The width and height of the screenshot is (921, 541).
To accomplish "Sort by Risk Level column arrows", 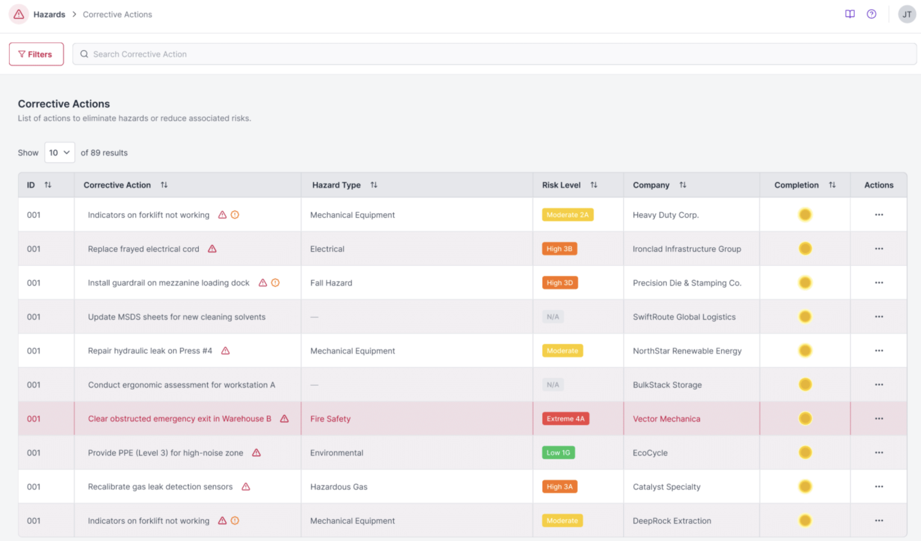I will click(594, 185).
